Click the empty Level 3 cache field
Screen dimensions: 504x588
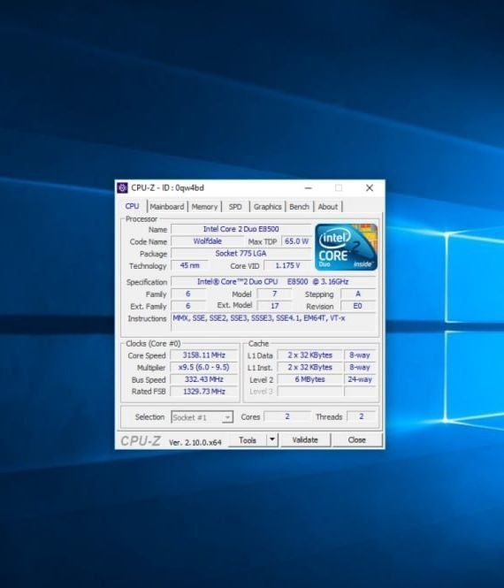(310, 391)
